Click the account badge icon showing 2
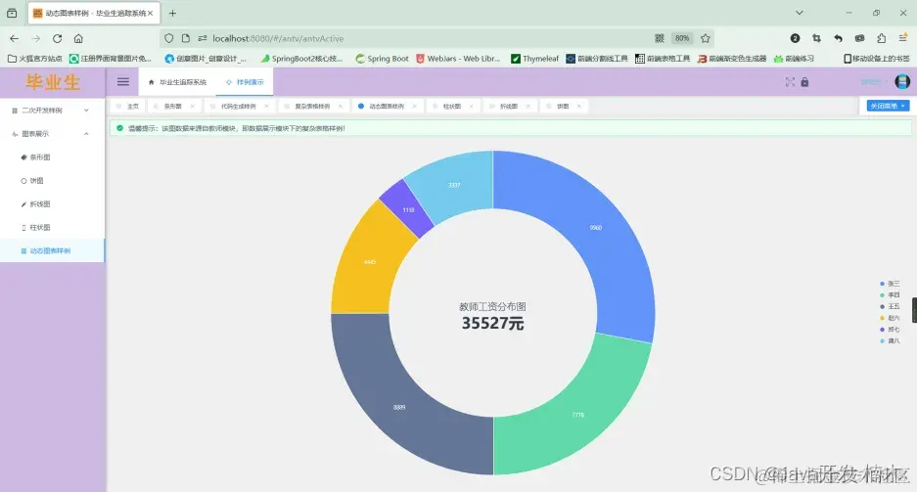The image size is (917, 492). [x=795, y=38]
